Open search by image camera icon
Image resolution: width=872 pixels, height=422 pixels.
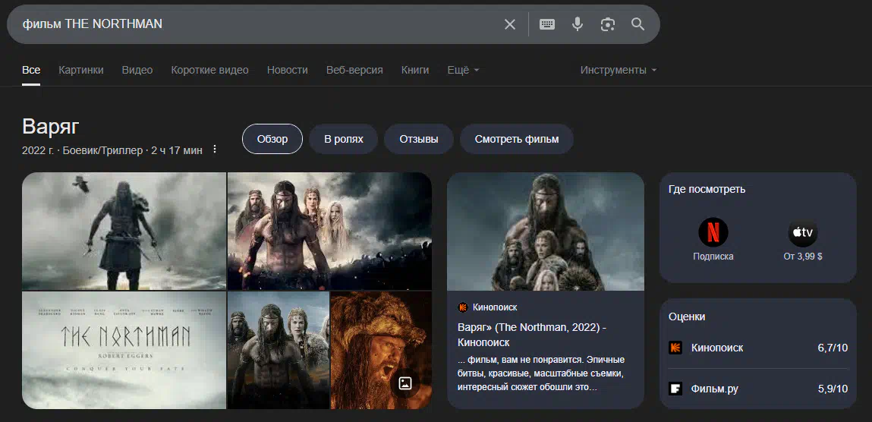point(607,24)
